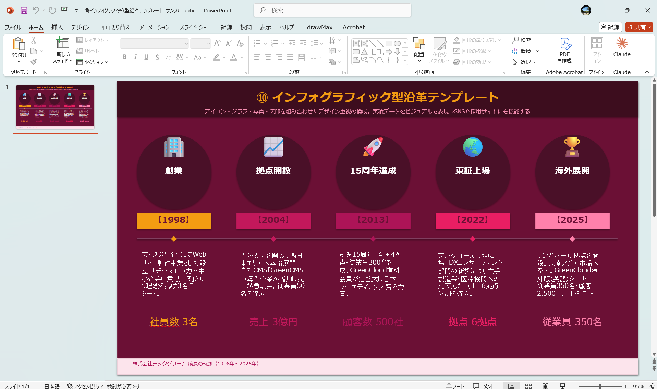Start slideshow from status bar icon
The image size is (657, 389).
coord(562,386)
